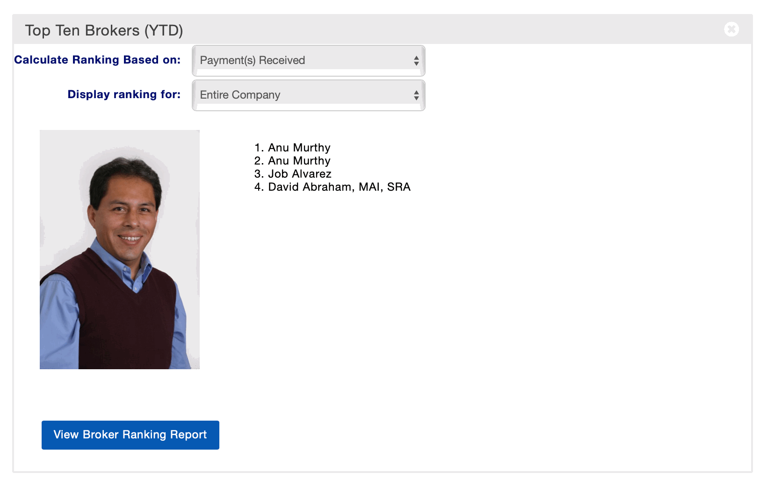Click stepper arrows on Payment(s) Received selector

[x=416, y=61]
